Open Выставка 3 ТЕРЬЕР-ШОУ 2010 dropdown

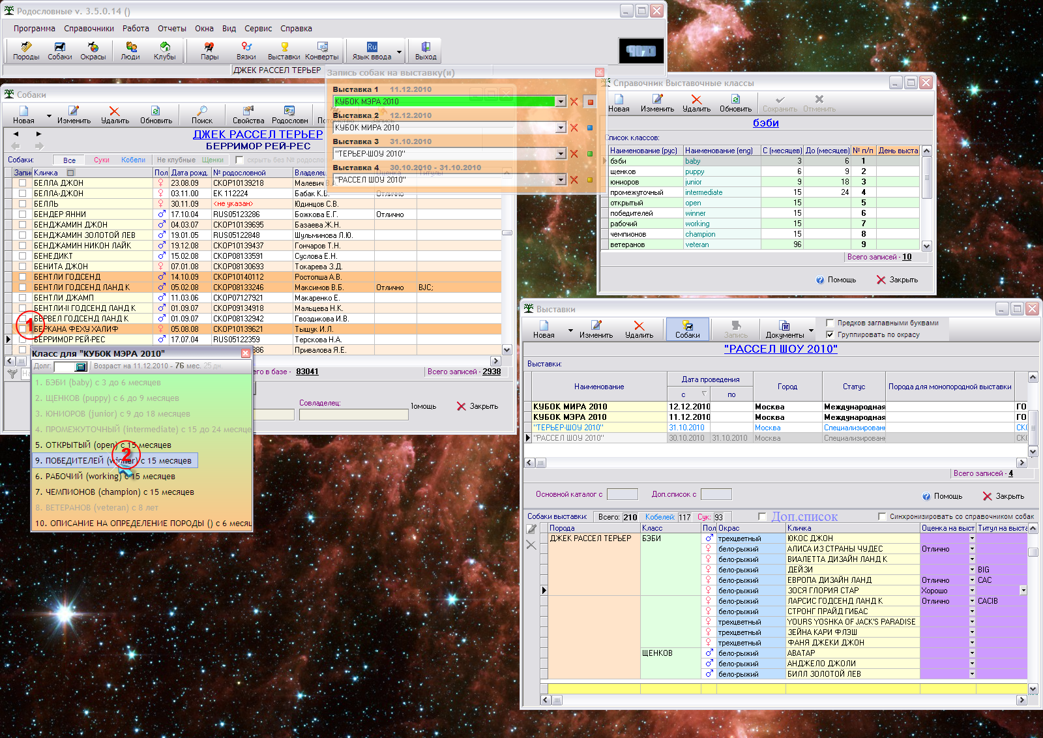[x=560, y=154]
